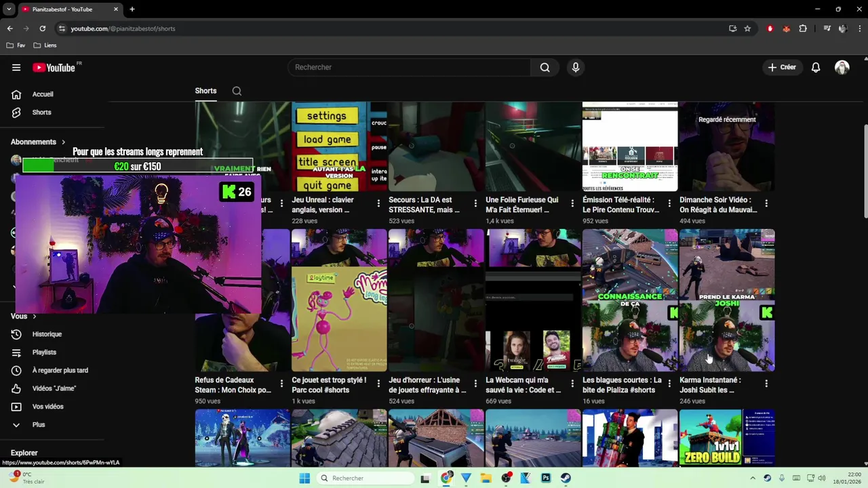Open Windows Start menu
The image size is (868, 488).
coord(304,478)
